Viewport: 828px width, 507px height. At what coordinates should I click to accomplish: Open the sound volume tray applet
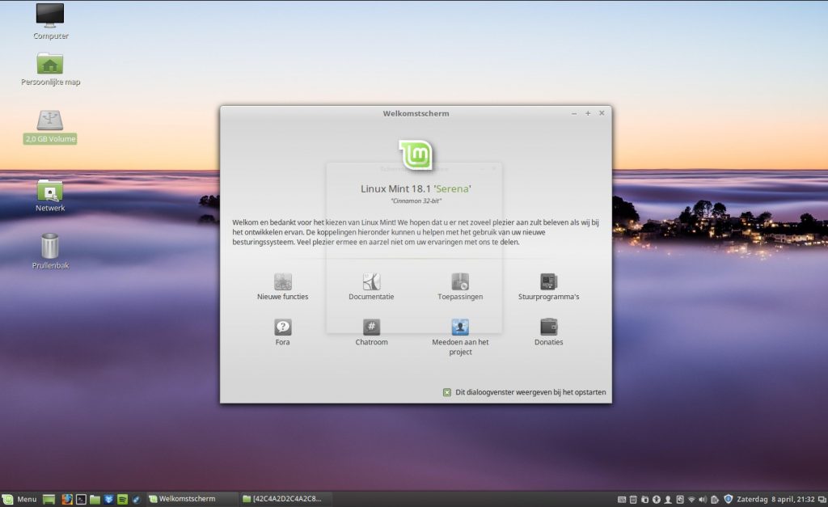point(703,499)
